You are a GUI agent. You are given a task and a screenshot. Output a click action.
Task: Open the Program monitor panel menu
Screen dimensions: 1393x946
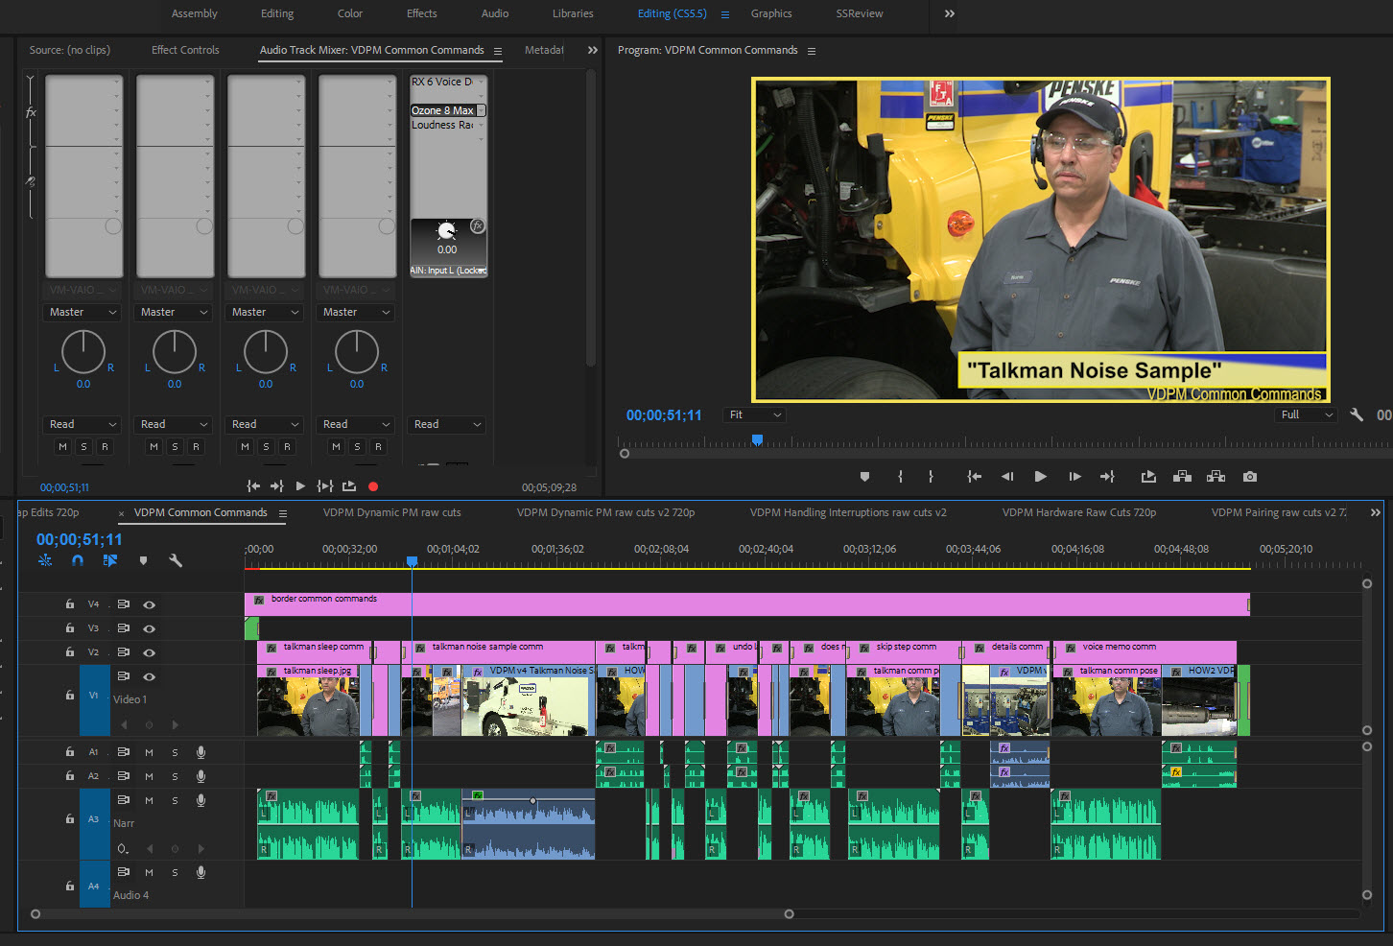(x=811, y=51)
